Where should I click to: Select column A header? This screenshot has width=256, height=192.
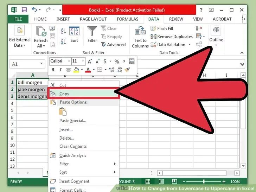click(33, 75)
